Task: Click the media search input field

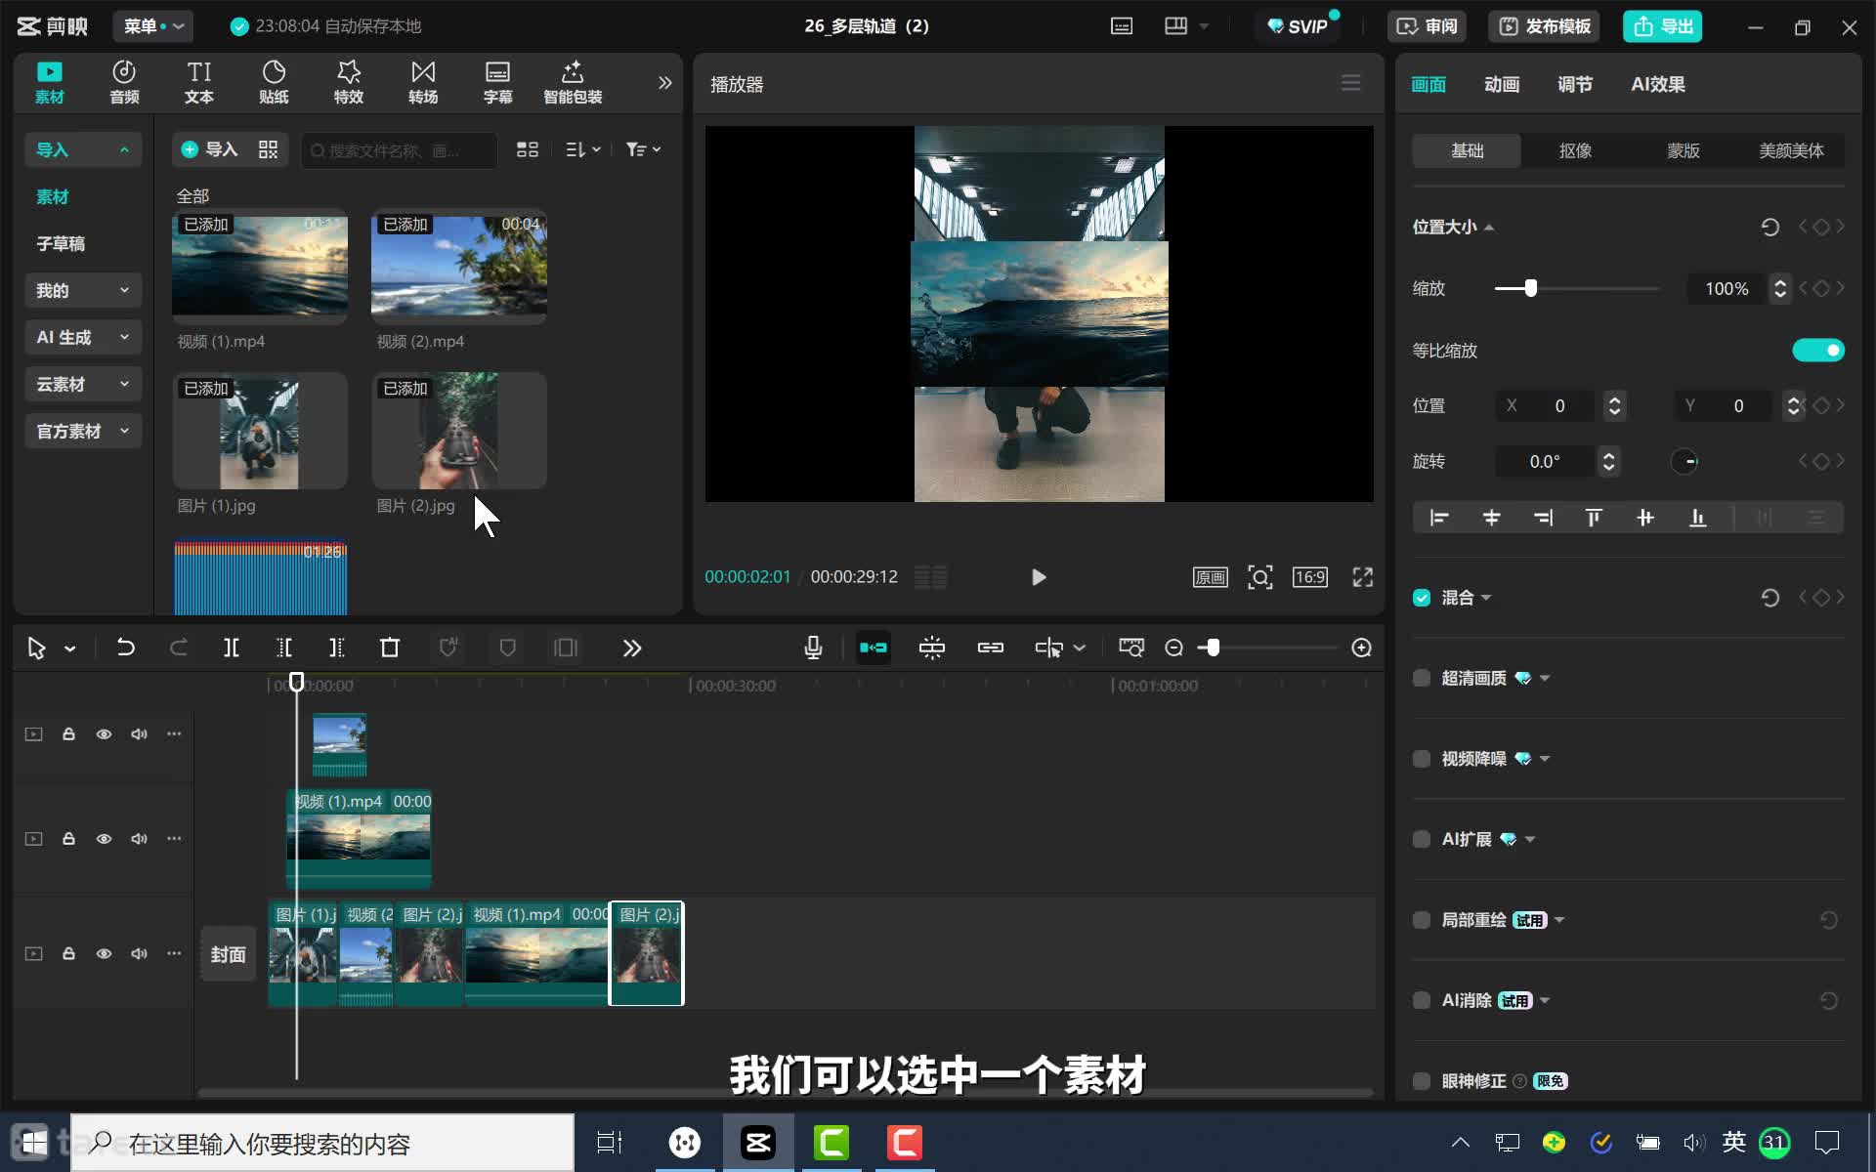Action: (x=399, y=150)
